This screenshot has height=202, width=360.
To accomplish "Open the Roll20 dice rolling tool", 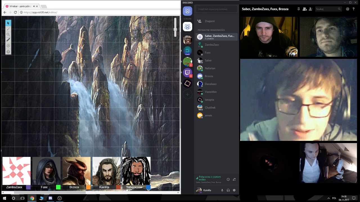I will click(x=8, y=46).
